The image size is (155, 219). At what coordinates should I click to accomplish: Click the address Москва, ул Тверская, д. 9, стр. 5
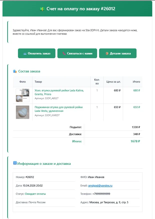pyautogui.click(x=109, y=202)
